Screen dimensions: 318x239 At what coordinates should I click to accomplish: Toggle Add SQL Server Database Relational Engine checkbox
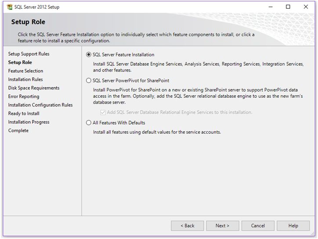tap(103, 112)
